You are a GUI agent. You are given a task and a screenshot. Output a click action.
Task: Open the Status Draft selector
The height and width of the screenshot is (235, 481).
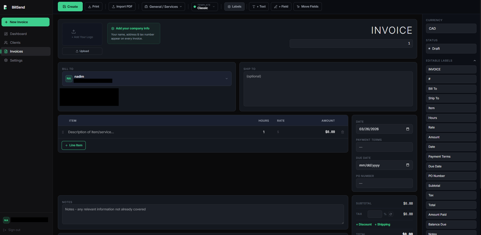451,49
